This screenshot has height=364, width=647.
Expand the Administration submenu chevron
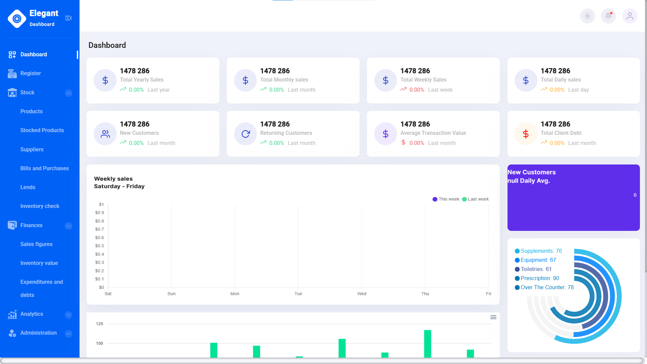pos(68,334)
